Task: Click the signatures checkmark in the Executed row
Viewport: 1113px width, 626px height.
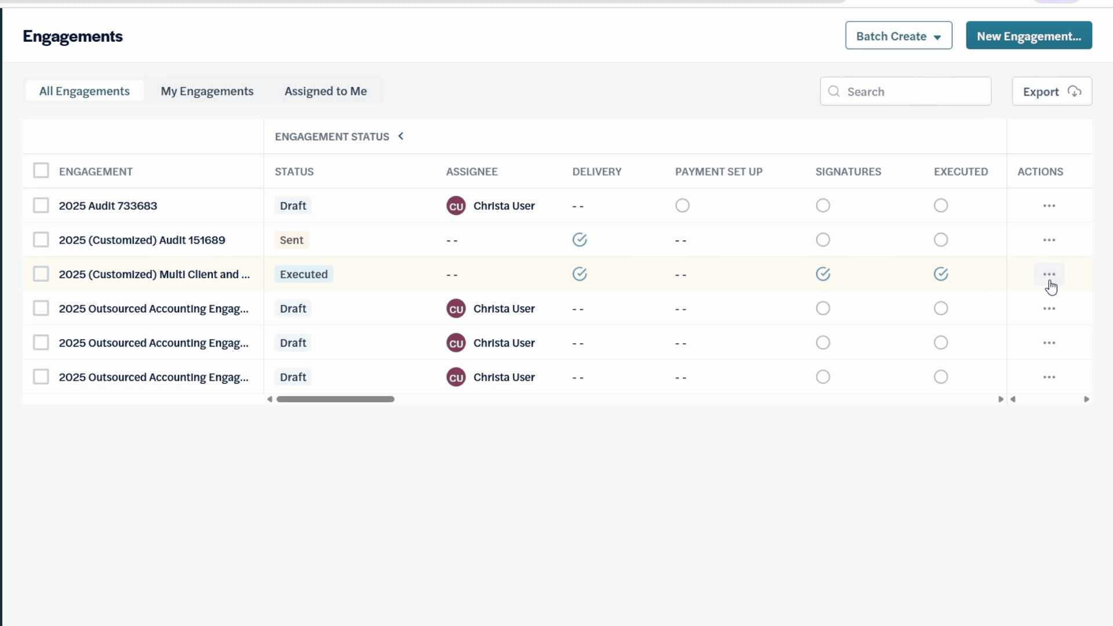Action: tap(823, 274)
